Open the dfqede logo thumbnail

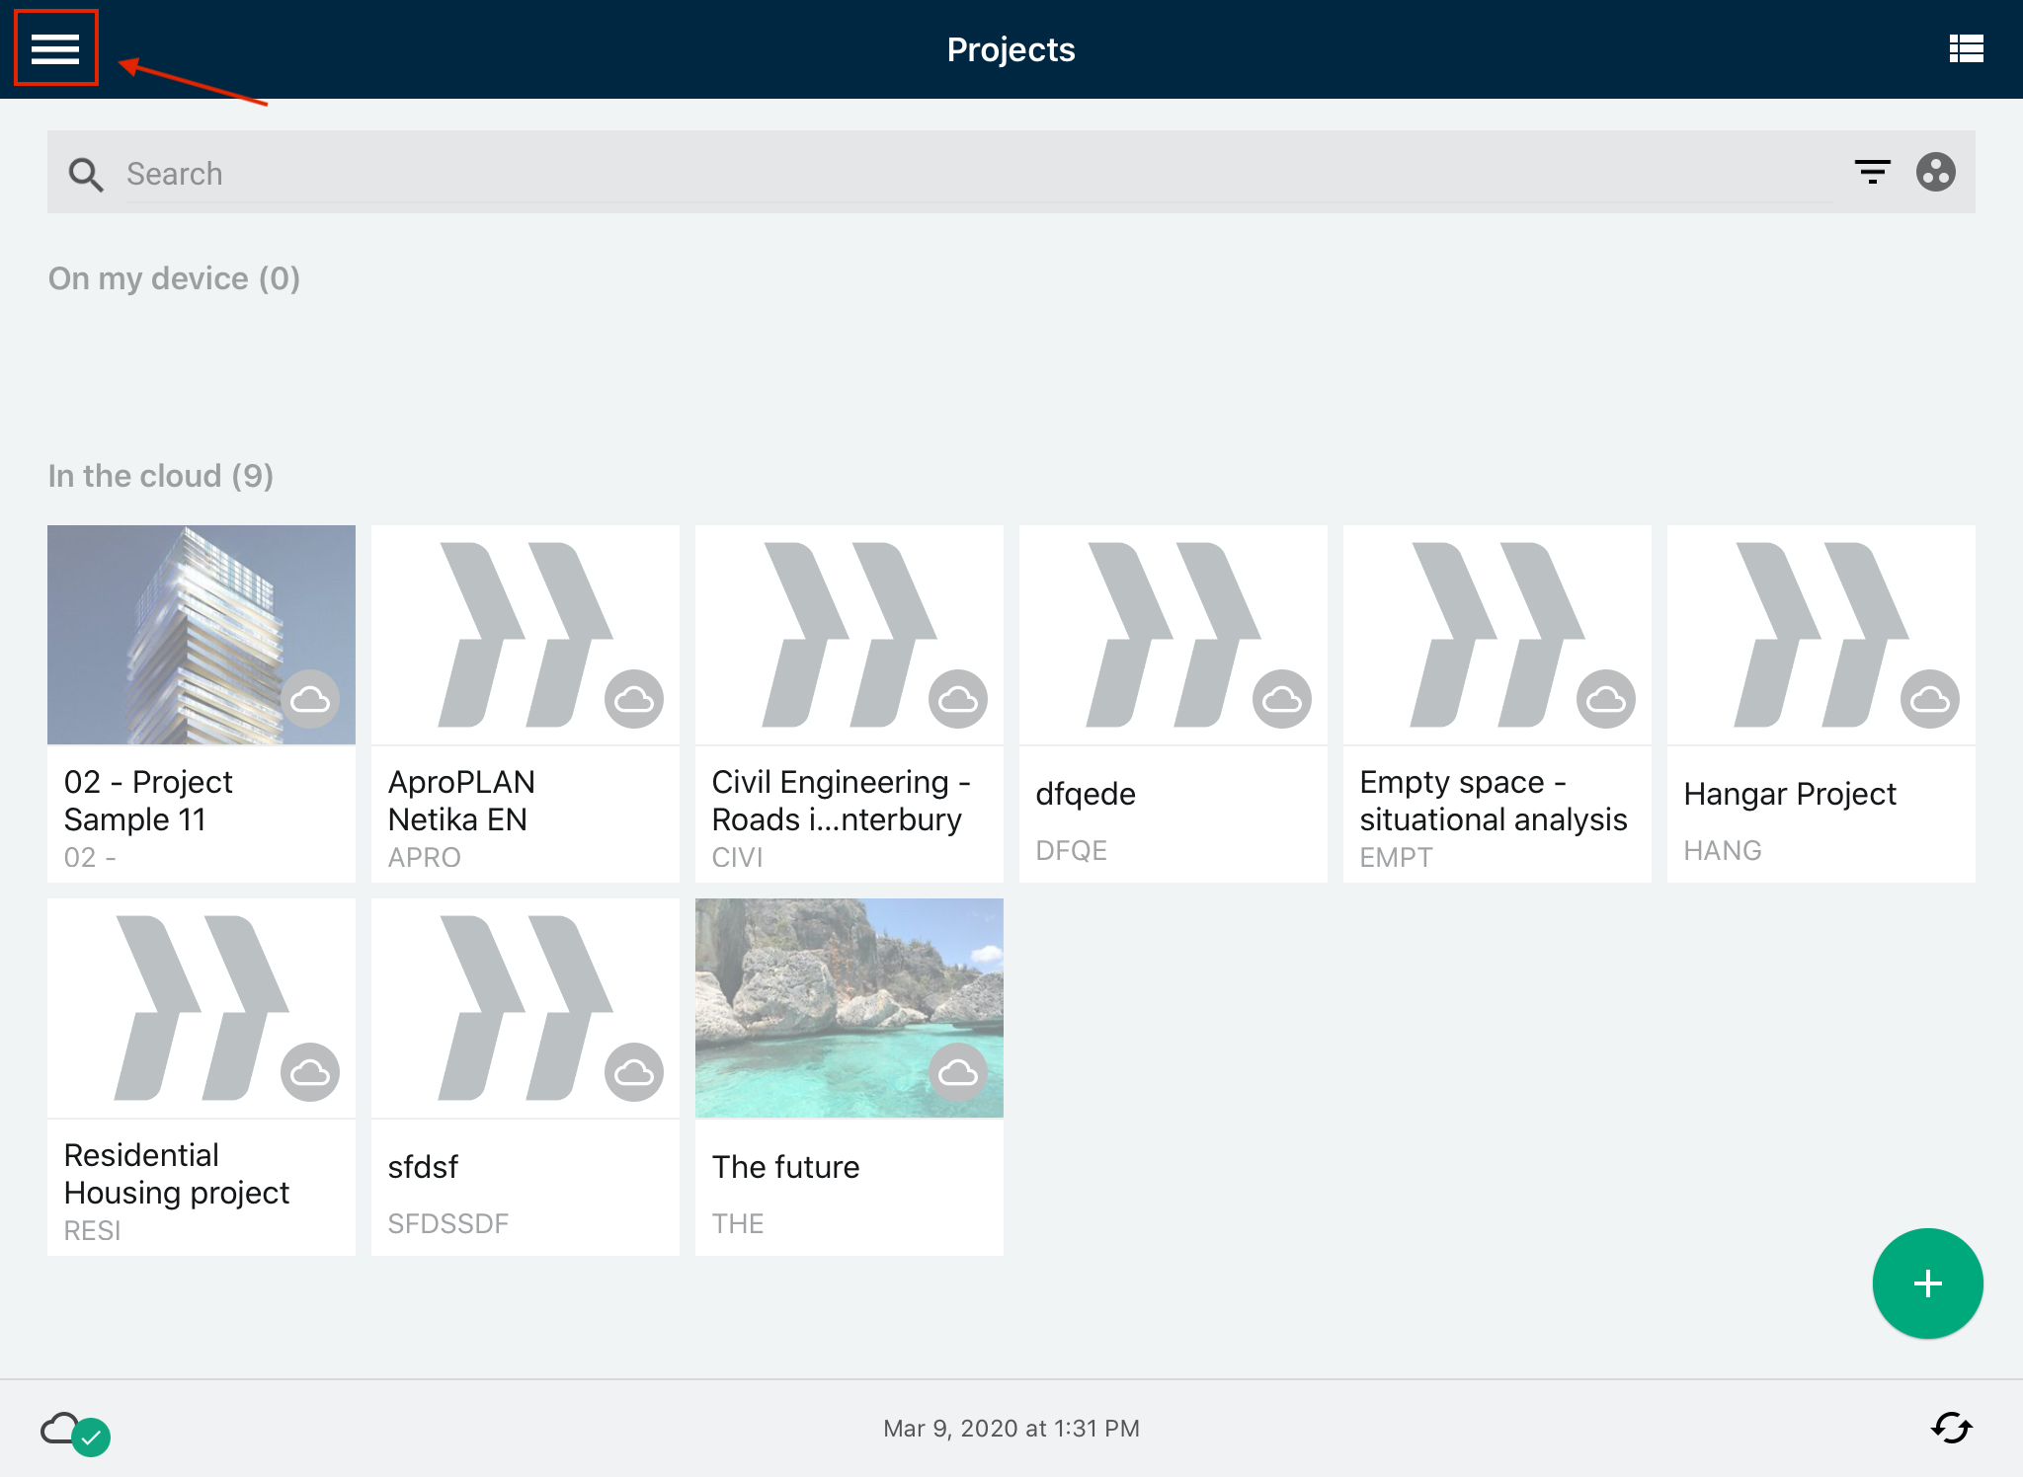(1173, 635)
